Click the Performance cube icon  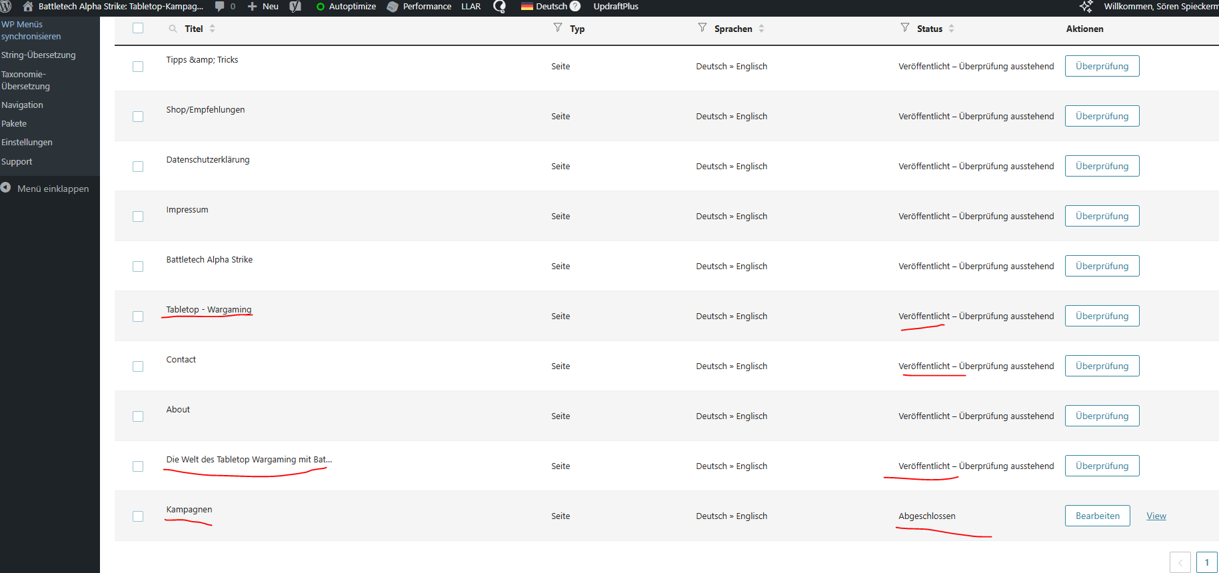tap(393, 7)
